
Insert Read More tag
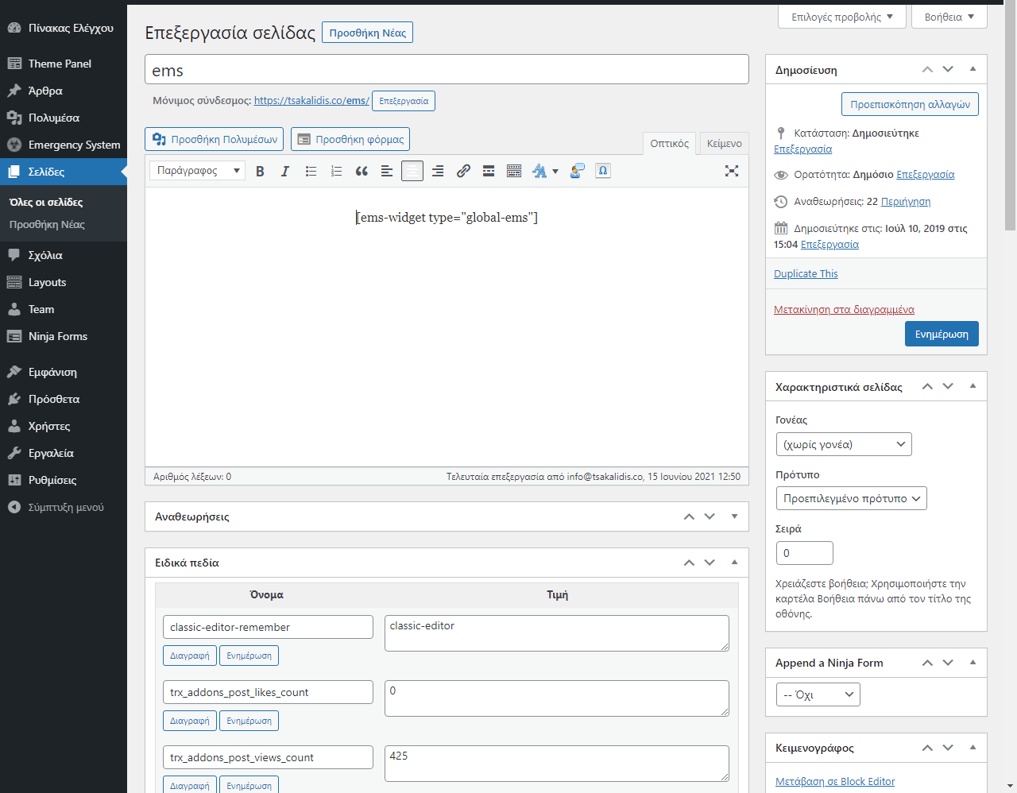click(x=489, y=171)
